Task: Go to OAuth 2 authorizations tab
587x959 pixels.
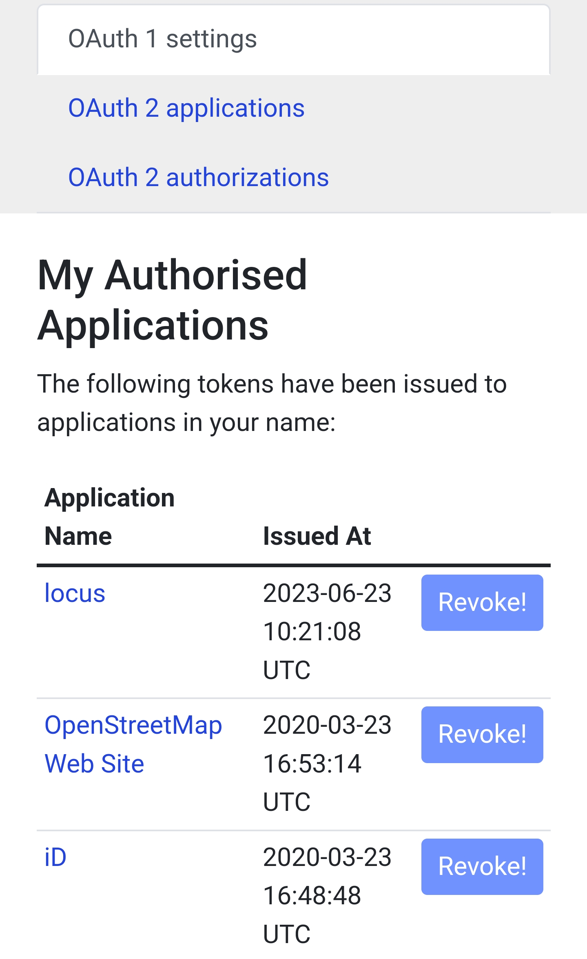Action: pos(198,178)
